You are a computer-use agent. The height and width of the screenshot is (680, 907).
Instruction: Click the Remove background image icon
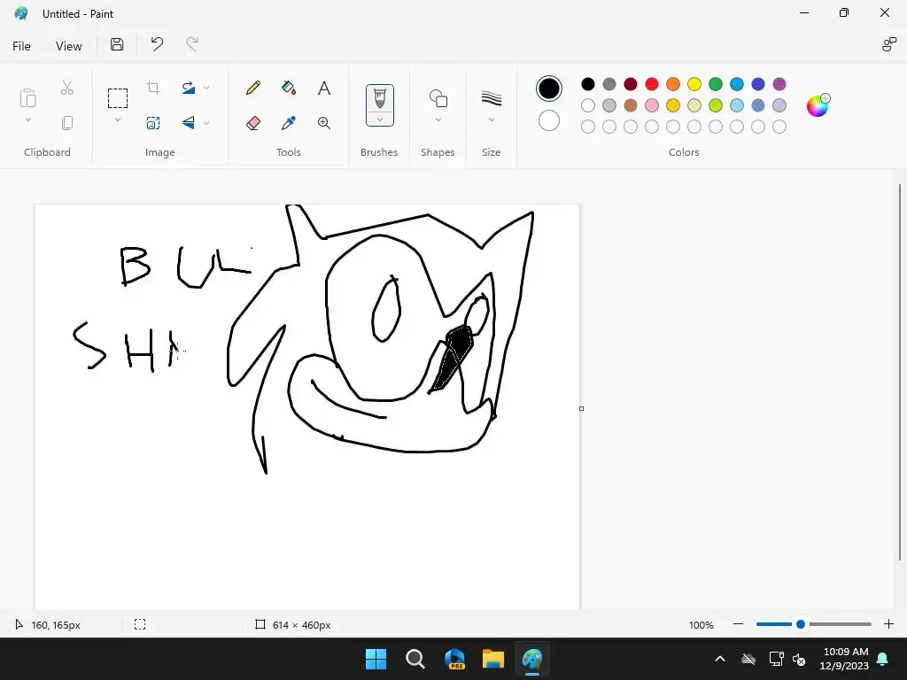click(153, 122)
